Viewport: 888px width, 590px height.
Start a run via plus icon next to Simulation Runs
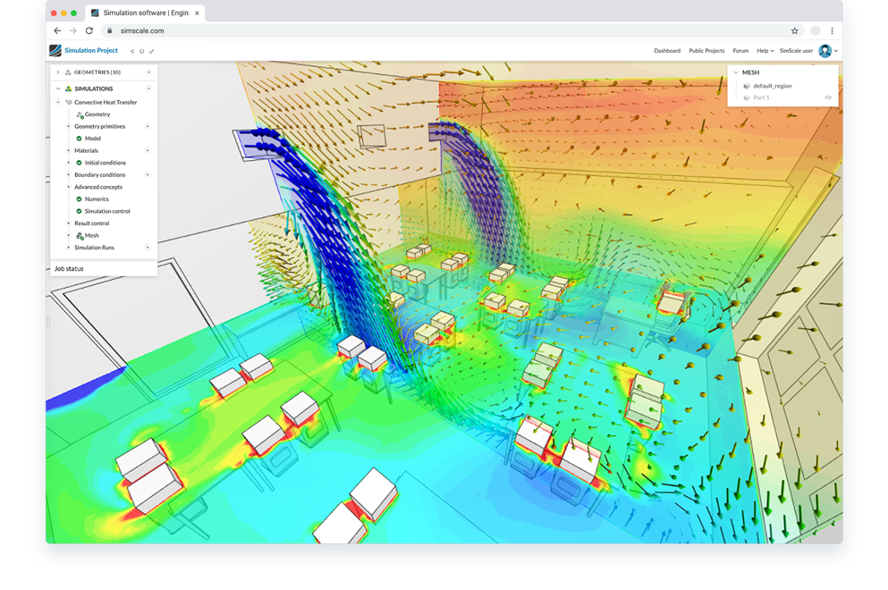(x=148, y=248)
